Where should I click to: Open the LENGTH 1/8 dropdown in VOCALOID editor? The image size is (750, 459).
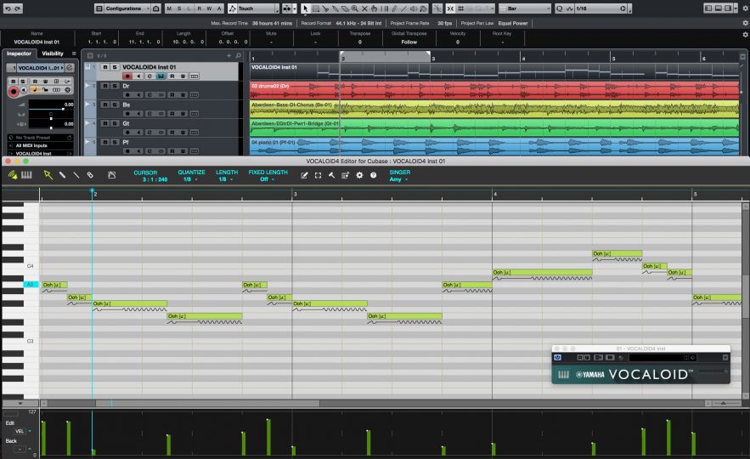coord(226,179)
